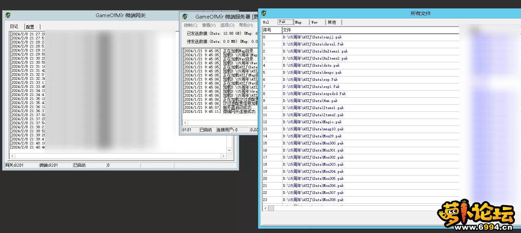Click the 序号 column header
Image resolution: width=521 pixels, height=233 pixels.
tap(272, 30)
